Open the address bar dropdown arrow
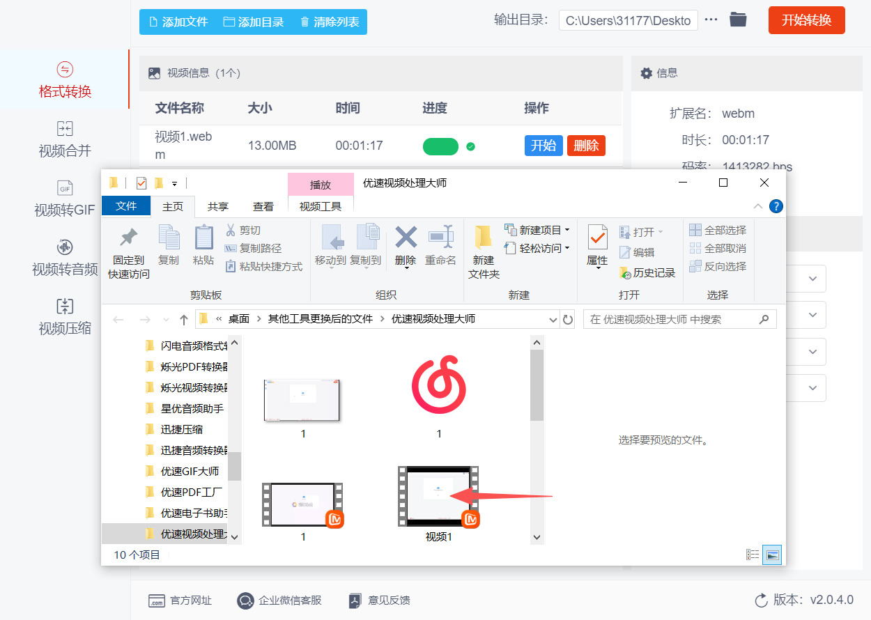Image resolution: width=871 pixels, height=620 pixels. (552, 318)
